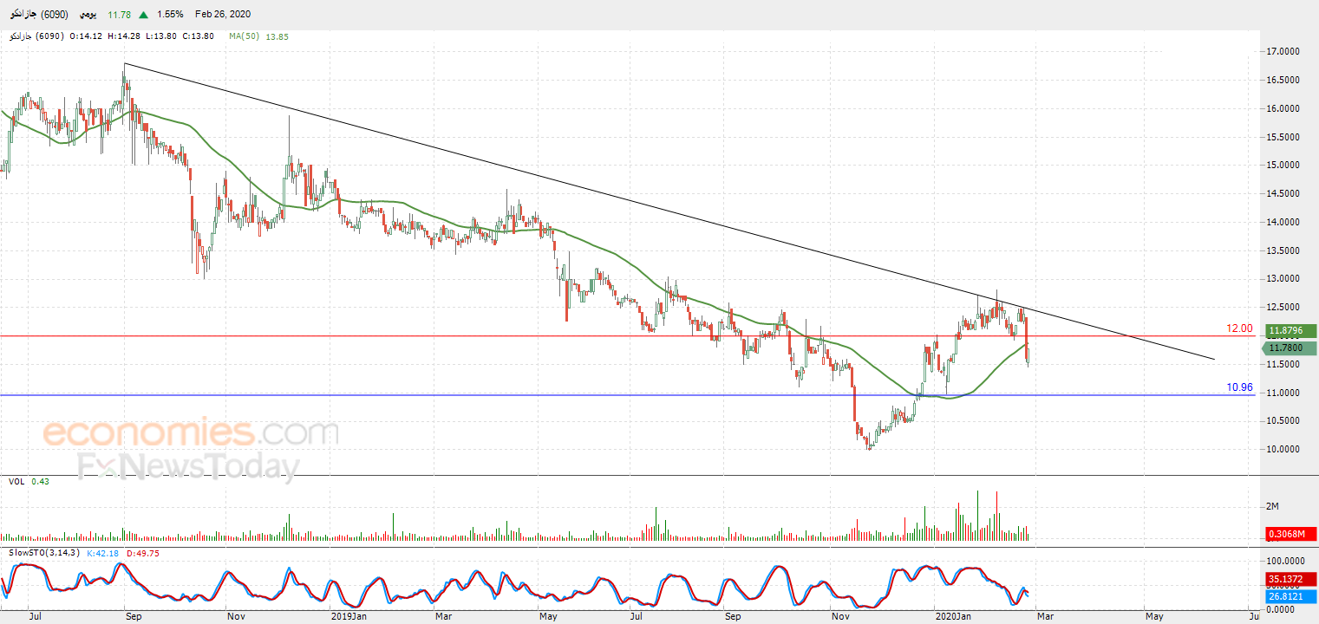Image resolution: width=1319 pixels, height=624 pixels.
Task: Click the 100.000 stochastic axis label
Action: 1285,562
